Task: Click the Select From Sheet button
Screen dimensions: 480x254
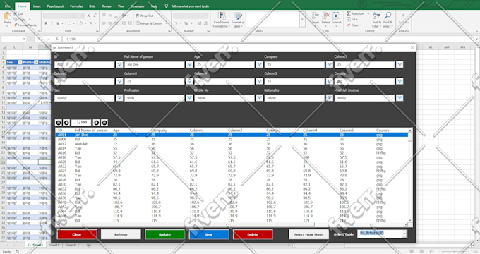Action: [x=309, y=234]
